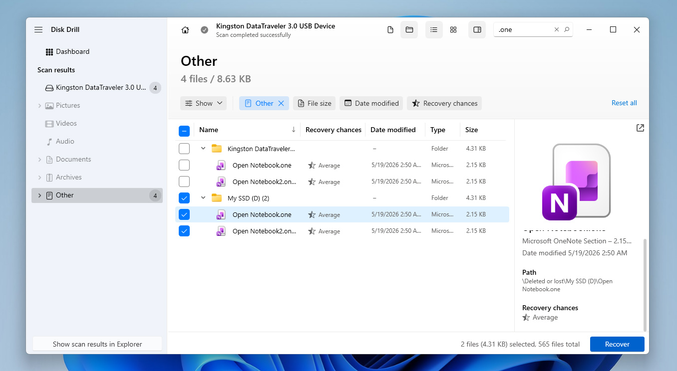Toggle the select-all header checkbox

[184, 131]
